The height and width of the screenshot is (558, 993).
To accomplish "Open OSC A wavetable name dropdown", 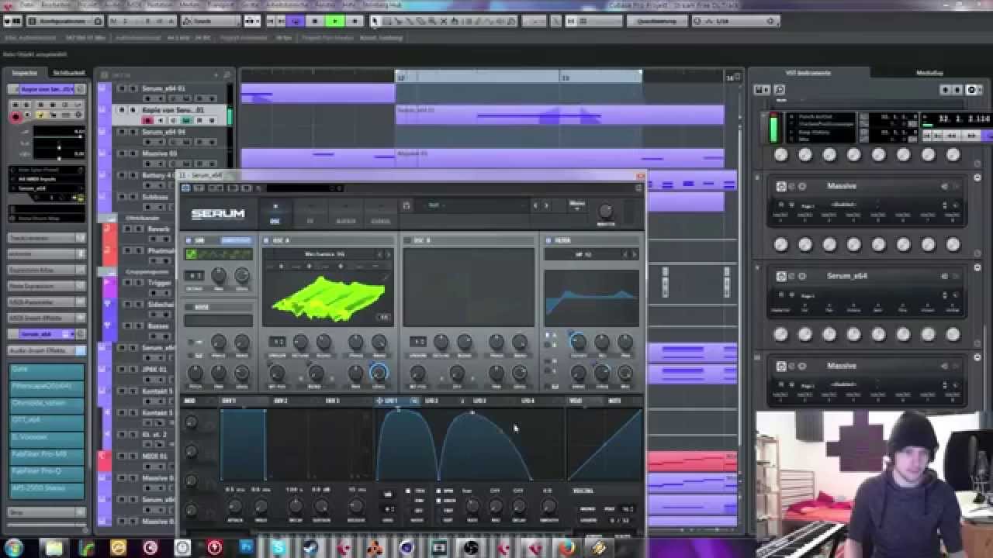I will click(x=324, y=254).
